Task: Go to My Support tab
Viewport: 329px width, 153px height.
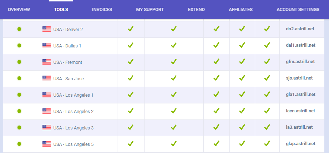Action: click(150, 10)
